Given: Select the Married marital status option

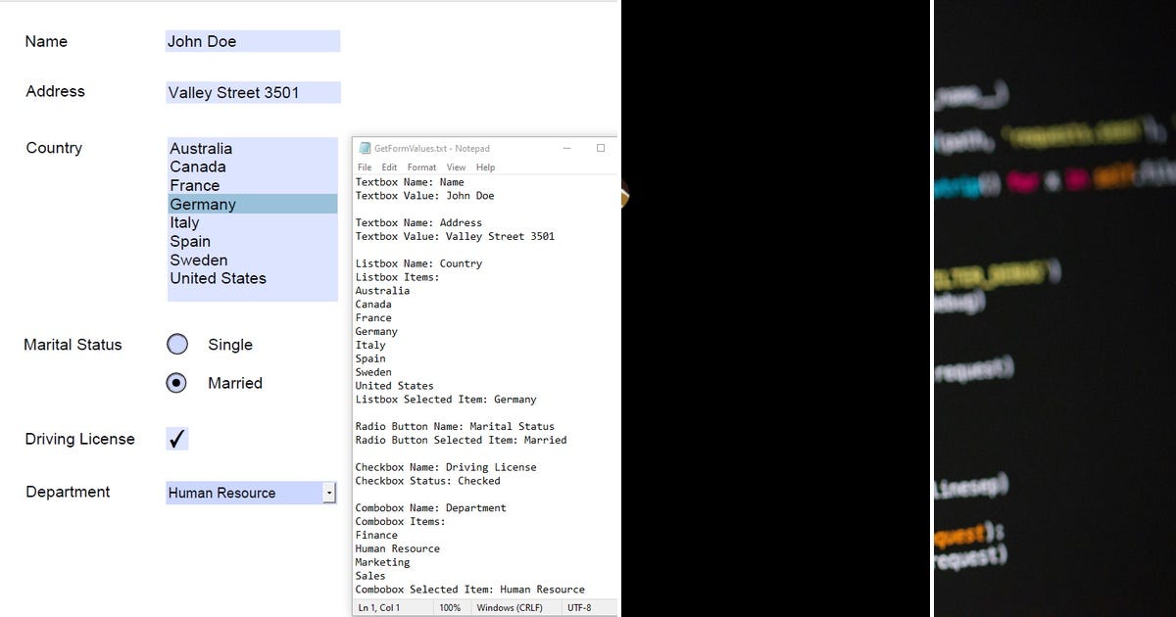Looking at the screenshot, I should click(x=177, y=383).
